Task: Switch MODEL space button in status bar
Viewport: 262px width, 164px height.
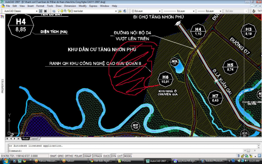Action: pos(128,156)
